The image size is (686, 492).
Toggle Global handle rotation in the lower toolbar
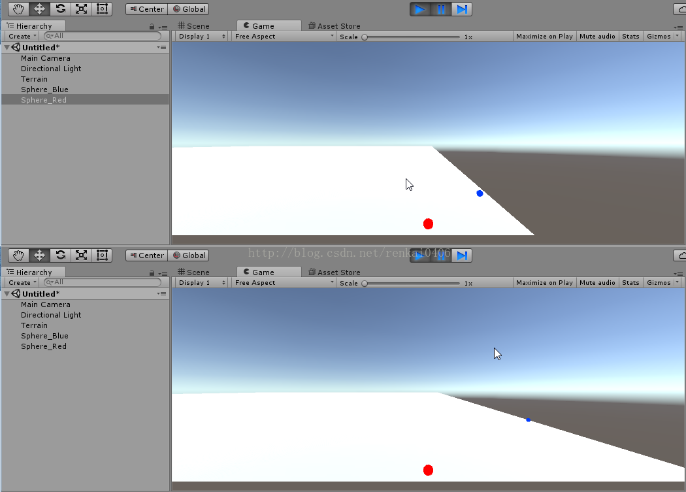pos(189,255)
